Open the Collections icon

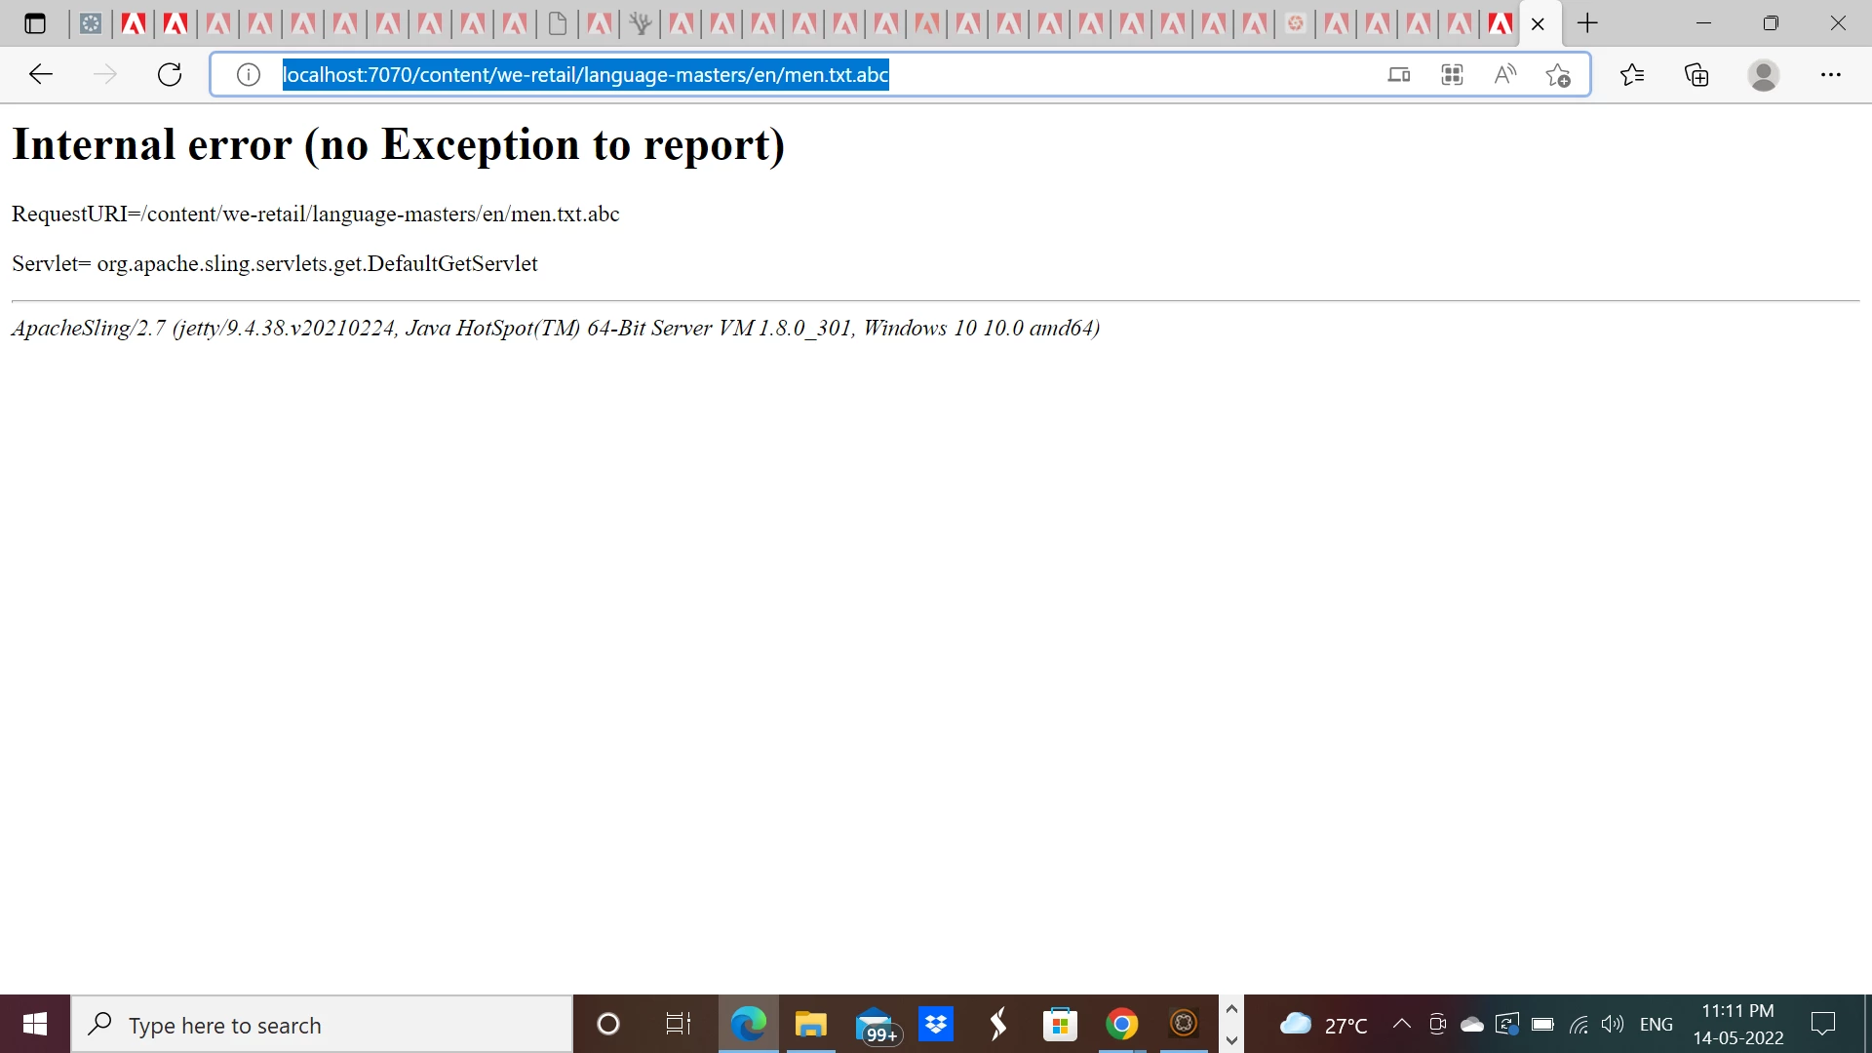[1696, 74]
